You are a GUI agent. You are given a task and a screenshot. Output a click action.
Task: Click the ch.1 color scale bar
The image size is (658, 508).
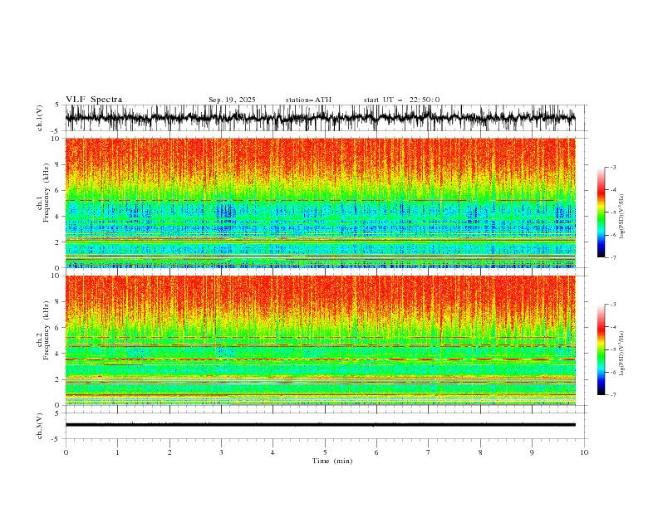tap(601, 212)
